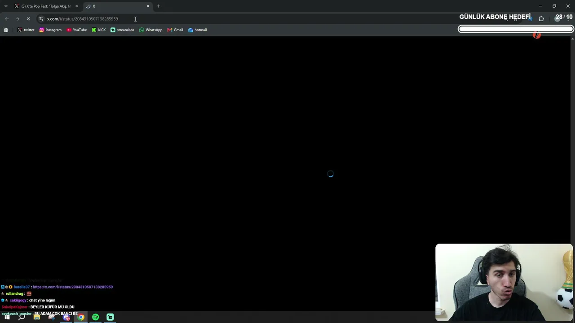Go forward to the next page
The width and height of the screenshot is (575, 323).
click(18, 19)
